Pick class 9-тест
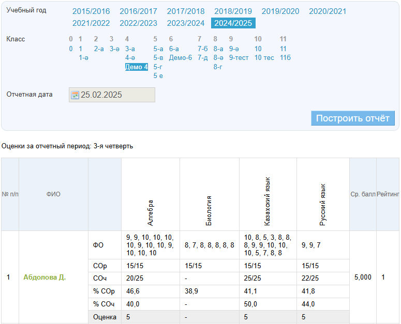 [239, 57]
